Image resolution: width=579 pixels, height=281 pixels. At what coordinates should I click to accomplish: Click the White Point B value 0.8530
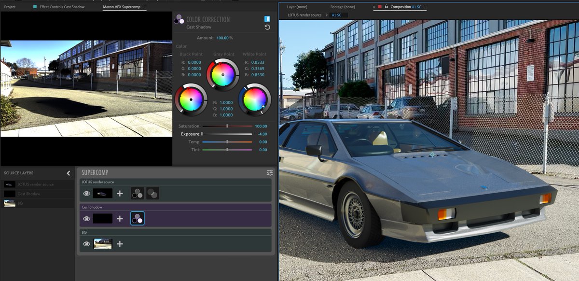[258, 75]
